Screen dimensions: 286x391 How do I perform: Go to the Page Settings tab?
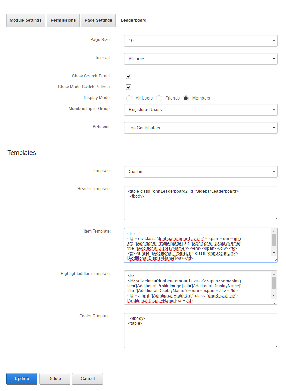[98, 20]
